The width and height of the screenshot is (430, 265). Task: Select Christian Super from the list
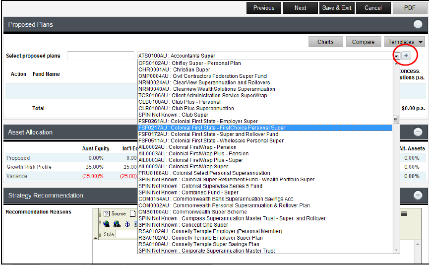pyautogui.click(x=265, y=69)
